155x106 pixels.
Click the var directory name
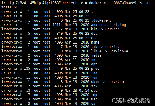pos(94,104)
